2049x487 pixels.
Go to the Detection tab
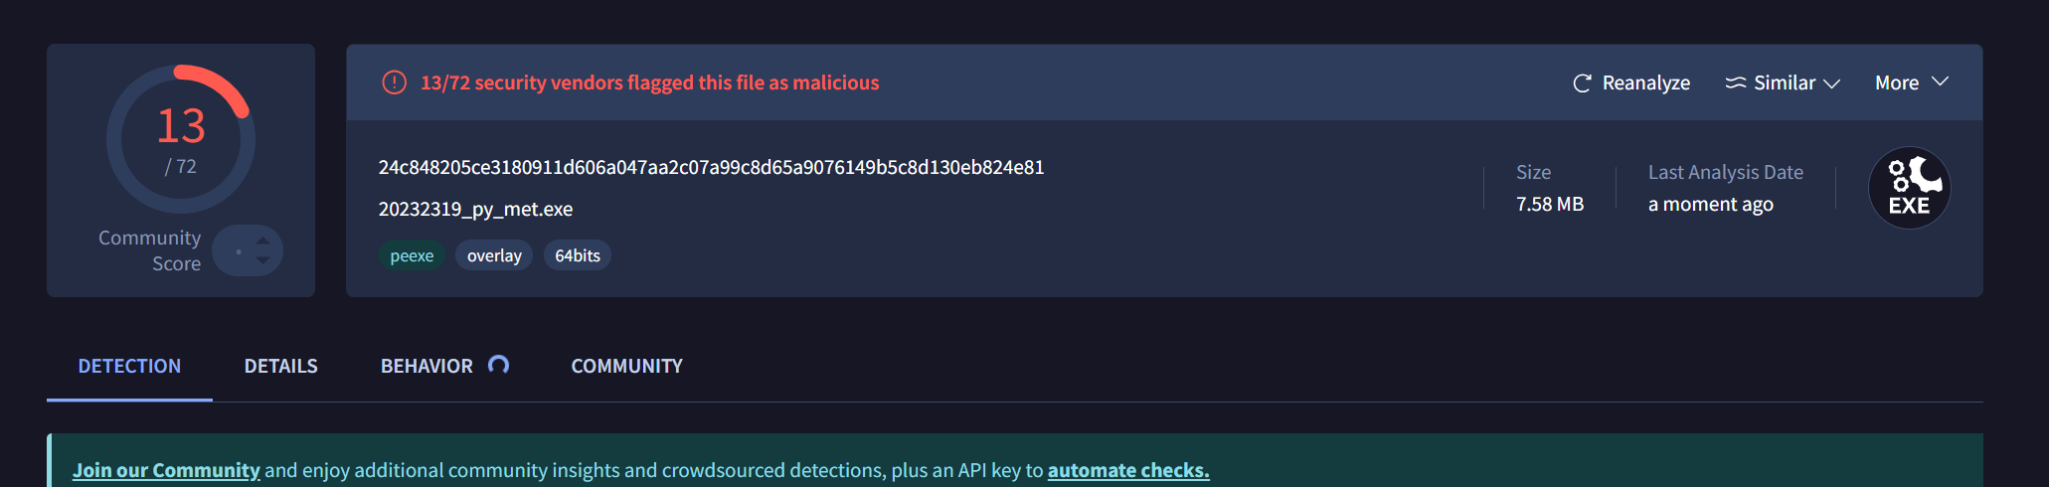129,366
